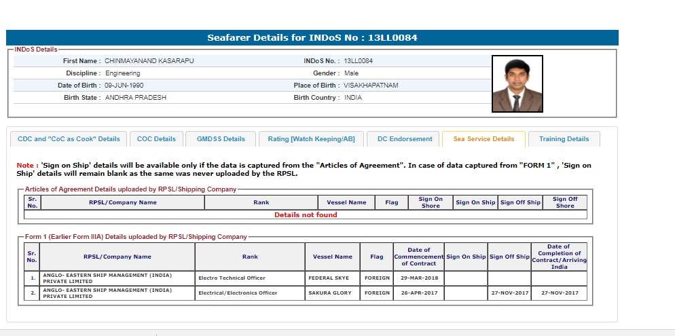Open the GMDSS Details tab

point(221,139)
